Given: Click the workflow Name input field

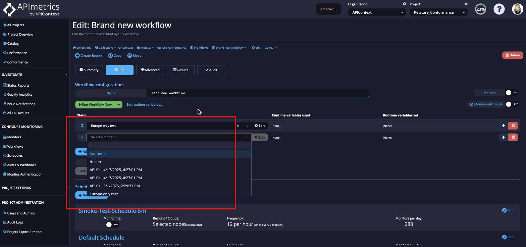Looking at the screenshot, I should pos(258,93).
